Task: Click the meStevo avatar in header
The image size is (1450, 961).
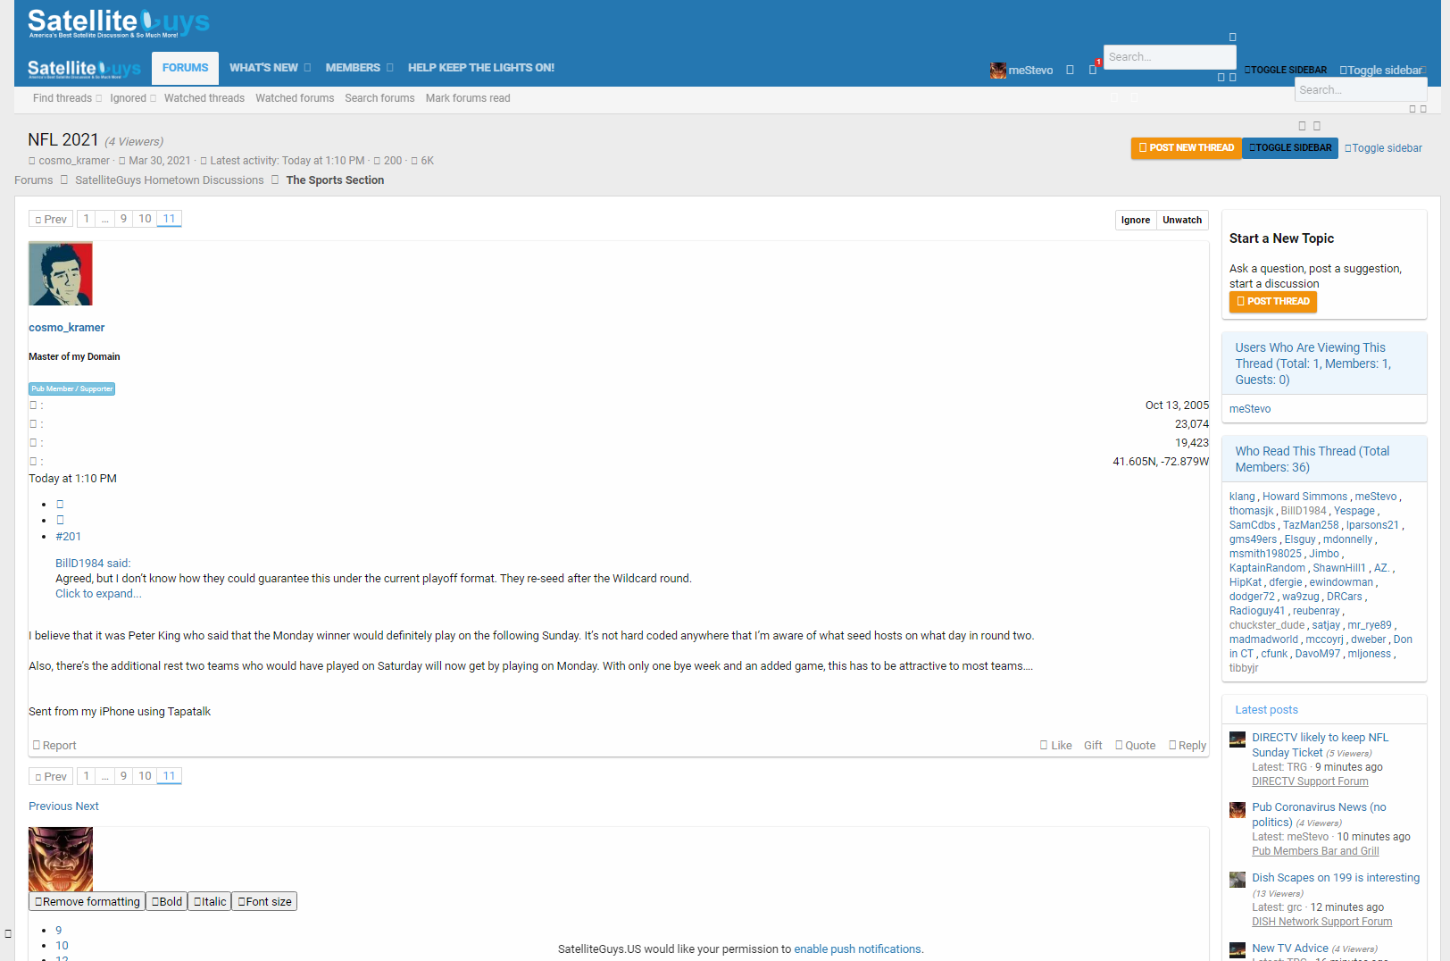Action: tap(998, 71)
